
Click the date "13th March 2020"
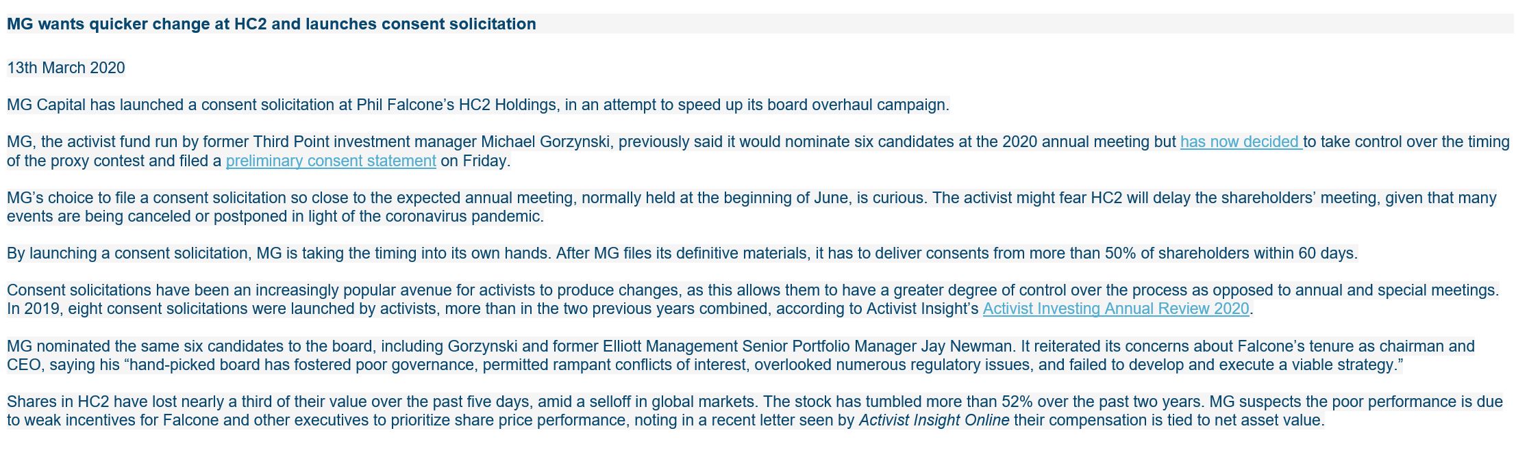pyautogui.click(x=66, y=68)
